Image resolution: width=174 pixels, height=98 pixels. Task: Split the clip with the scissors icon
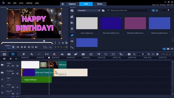click(63, 43)
